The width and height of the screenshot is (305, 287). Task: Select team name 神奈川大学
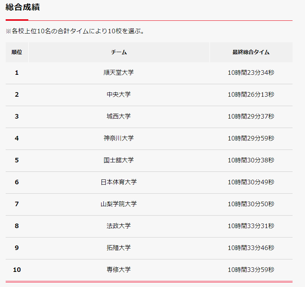click(x=119, y=138)
